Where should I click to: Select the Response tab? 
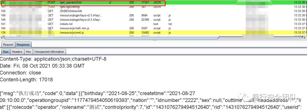(23, 44)
